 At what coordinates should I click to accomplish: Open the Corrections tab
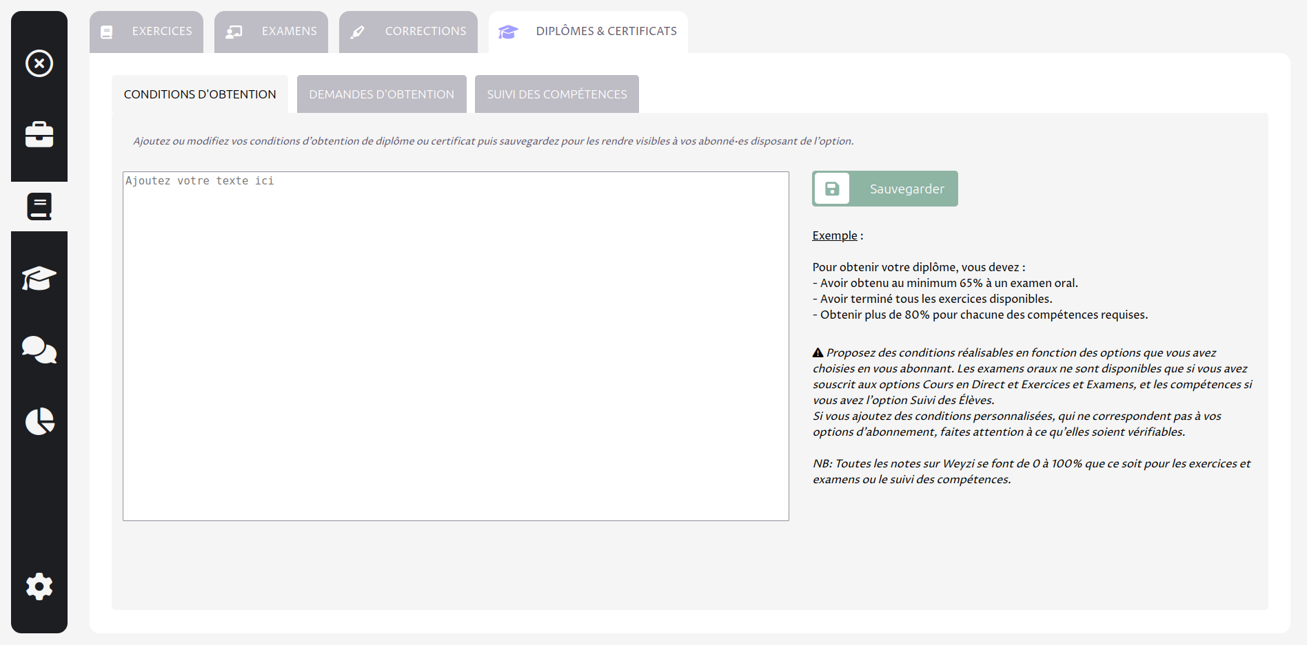[425, 32]
